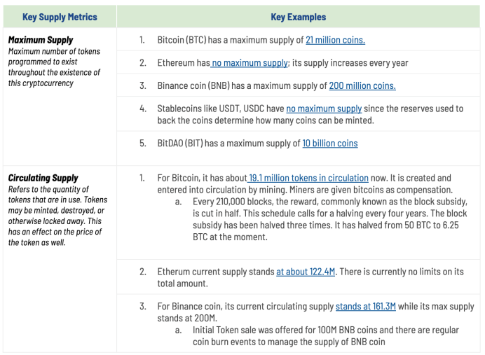The height and width of the screenshot is (355, 485).
Task: Click 'coin burn events to manage' line
Action: [289, 342]
